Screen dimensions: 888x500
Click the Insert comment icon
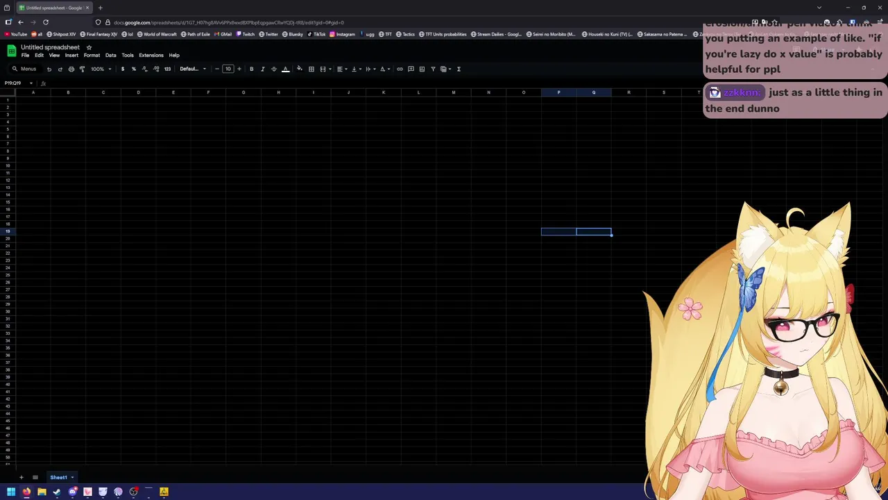pyautogui.click(x=411, y=69)
